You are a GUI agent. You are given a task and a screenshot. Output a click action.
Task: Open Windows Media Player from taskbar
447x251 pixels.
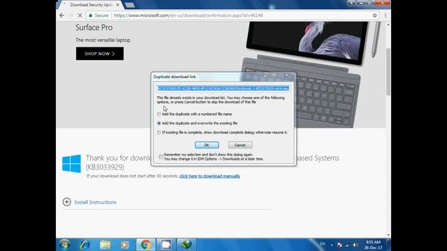[x=124, y=245]
